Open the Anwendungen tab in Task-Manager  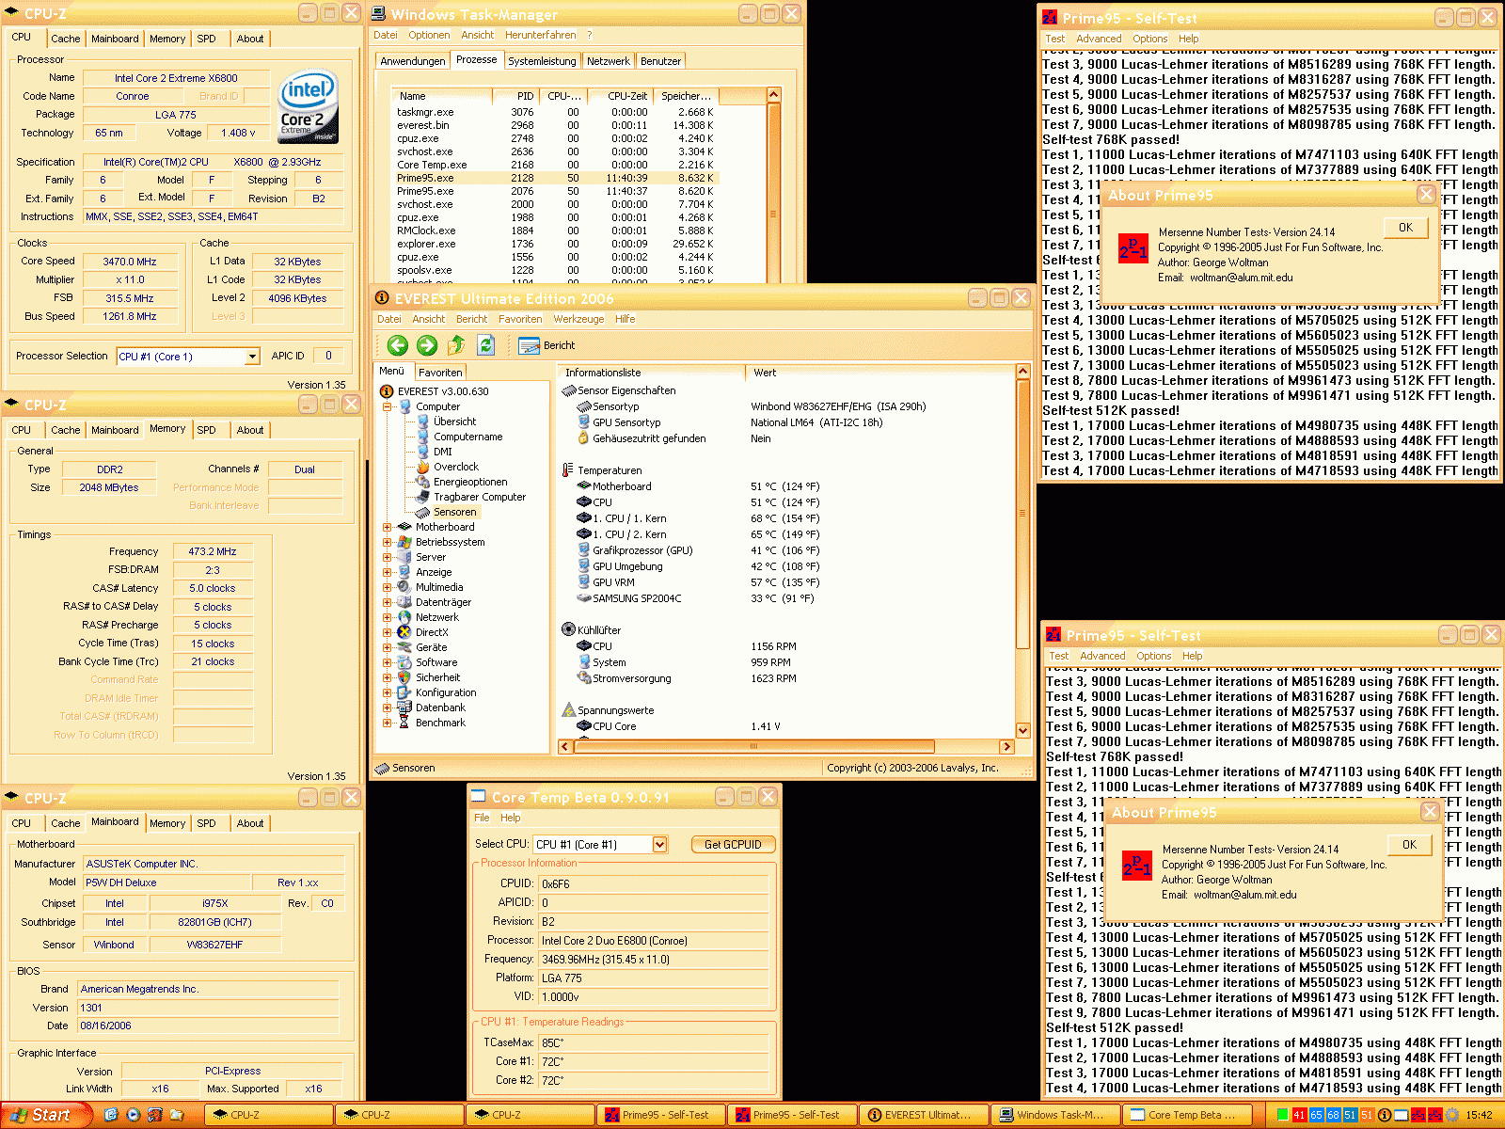point(413,61)
